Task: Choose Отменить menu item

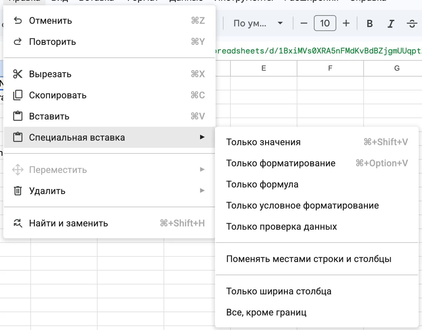Action: click(x=109, y=21)
